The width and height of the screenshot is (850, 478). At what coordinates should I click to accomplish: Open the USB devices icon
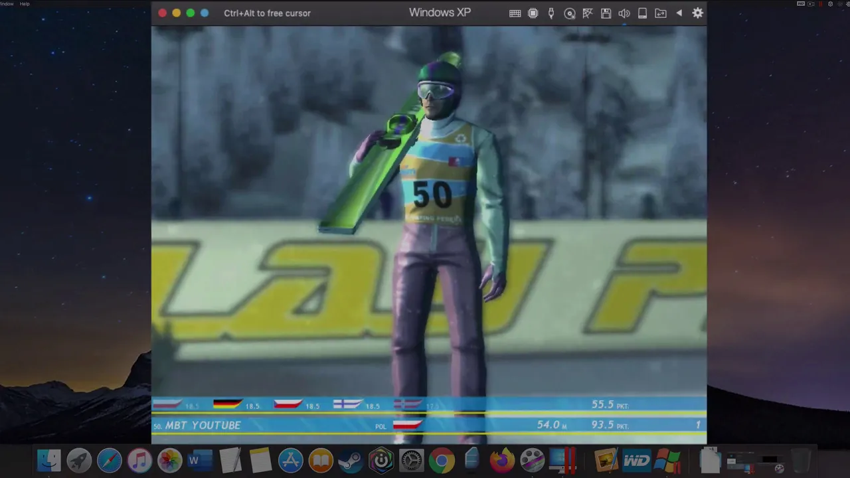[551, 13]
